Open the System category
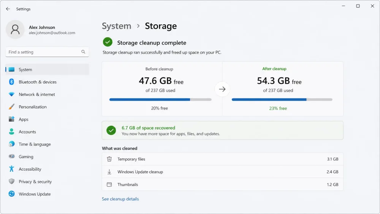Screen dimensions: 380x214 pos(47,70)
